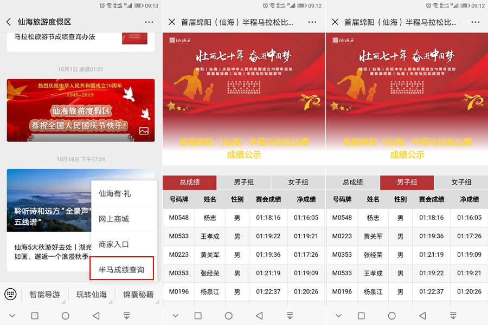
Task: Tap left phone's recent apps square button
Action: pyautogui.click(x=35, y=316)
